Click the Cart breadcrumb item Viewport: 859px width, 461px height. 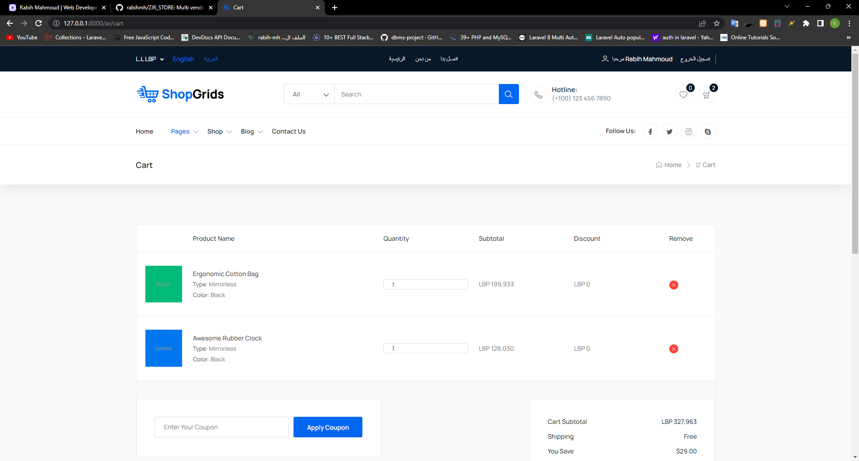(x=706, y=165)
